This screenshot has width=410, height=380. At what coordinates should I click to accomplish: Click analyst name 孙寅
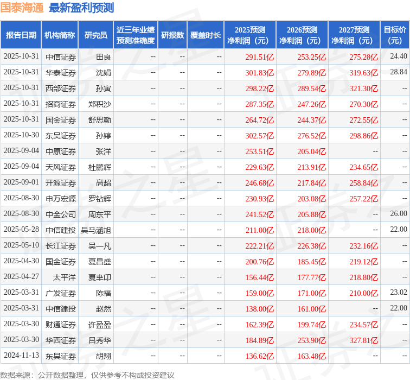[x=104, y=88]
